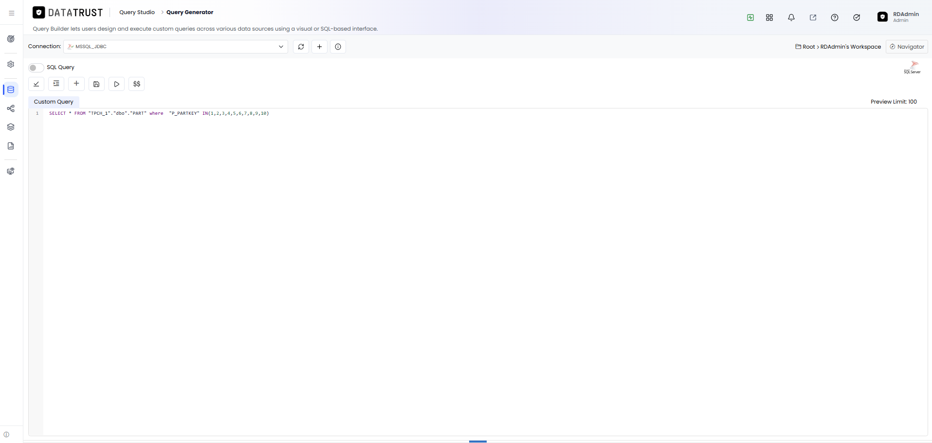Format the query with indent button
932x443 pixels.
(x=56, y=84)
